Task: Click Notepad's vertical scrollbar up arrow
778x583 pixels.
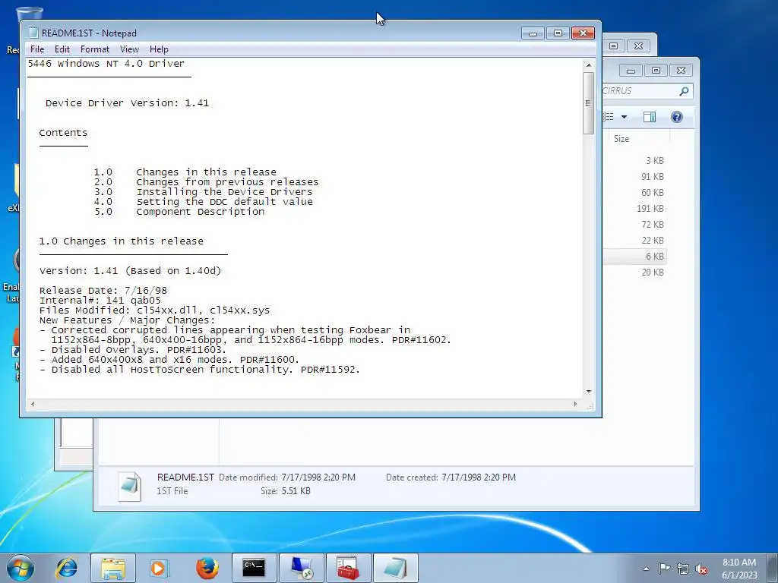Action: (589, 65)
